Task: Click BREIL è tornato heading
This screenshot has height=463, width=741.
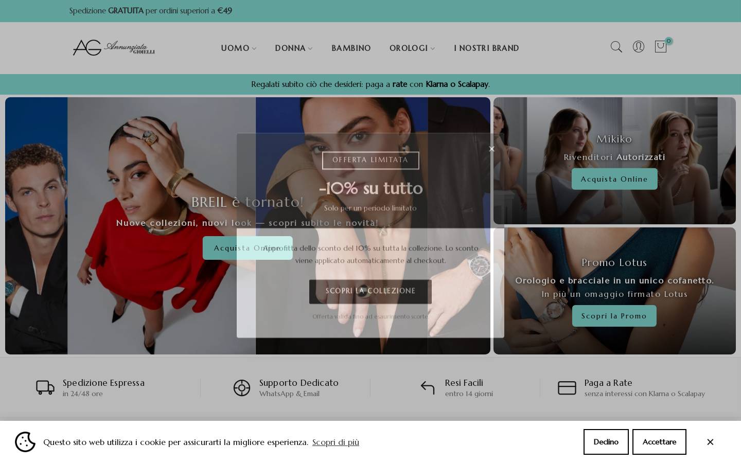Action: 248,202
